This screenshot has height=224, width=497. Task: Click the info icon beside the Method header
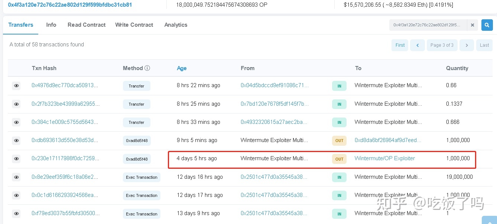[147, 68]
